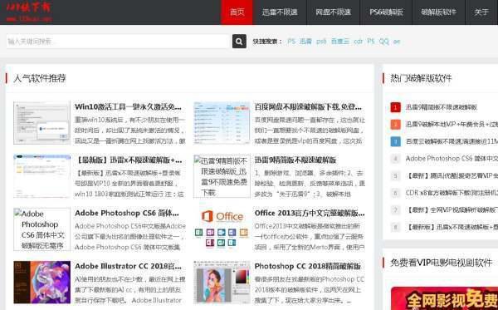Click the red number 1 rank badge
498x310 pixels.
click(395, 107)
